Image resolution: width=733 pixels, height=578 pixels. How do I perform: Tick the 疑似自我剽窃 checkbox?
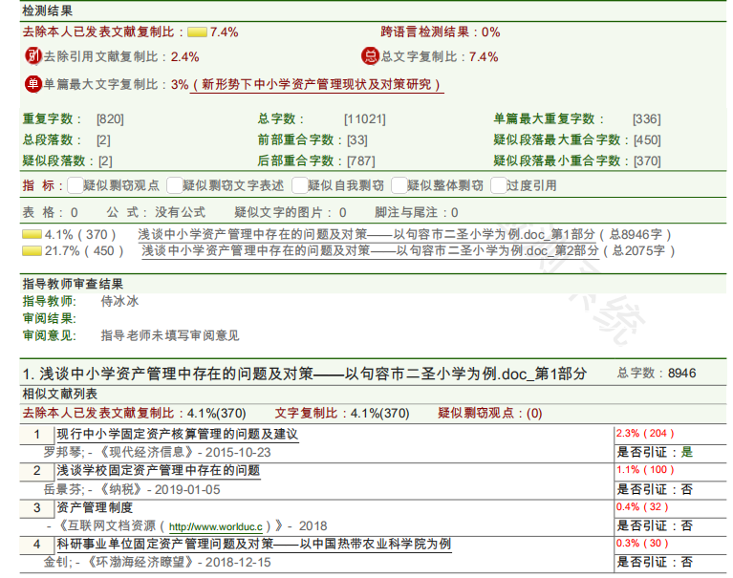[299, 185]
